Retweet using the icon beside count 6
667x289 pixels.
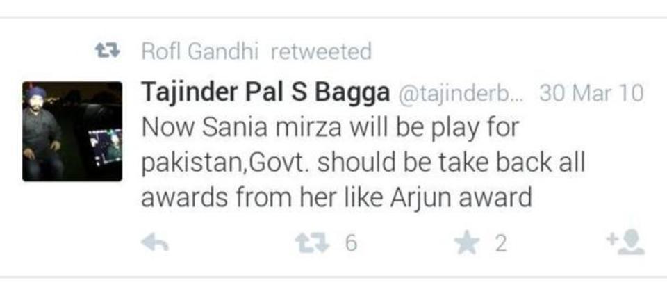313,244
